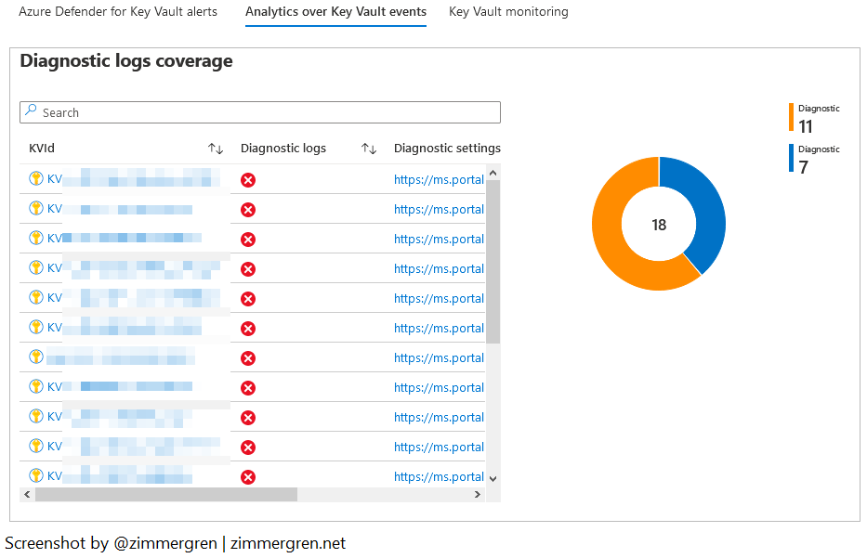This screenshot has width=867, height=558.
Task: Click the right arrow of horizontal scrollbar
Action: pyautogui.click(x=479, y=495)
